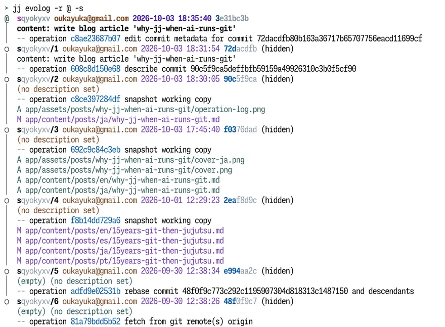Image resolution: width=445 pixels, height=327 pixels.
Task: Select short commit hash 90c5f9ca
Action: [240, 79]
